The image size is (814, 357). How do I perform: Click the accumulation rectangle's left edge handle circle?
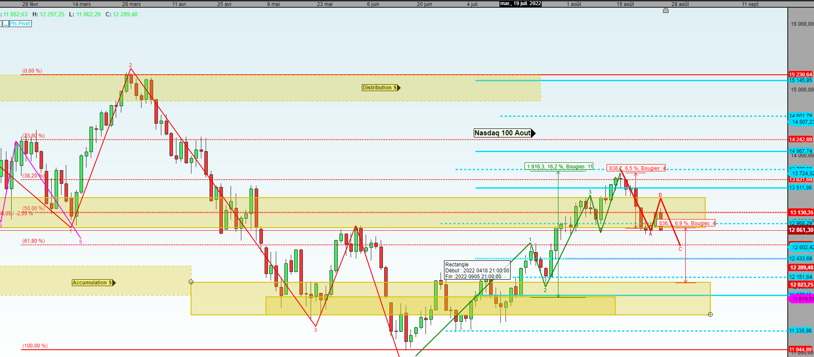coord(191,282)
